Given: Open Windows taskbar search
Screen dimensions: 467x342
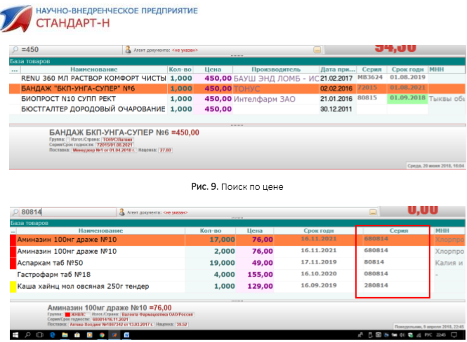Looking at the screenshot, I should click(27, 335).
